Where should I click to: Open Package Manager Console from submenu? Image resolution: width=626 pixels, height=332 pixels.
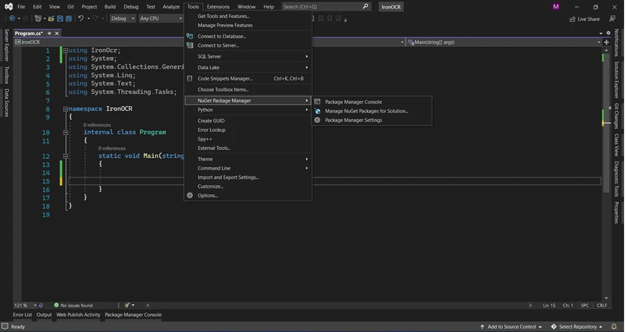353,102
